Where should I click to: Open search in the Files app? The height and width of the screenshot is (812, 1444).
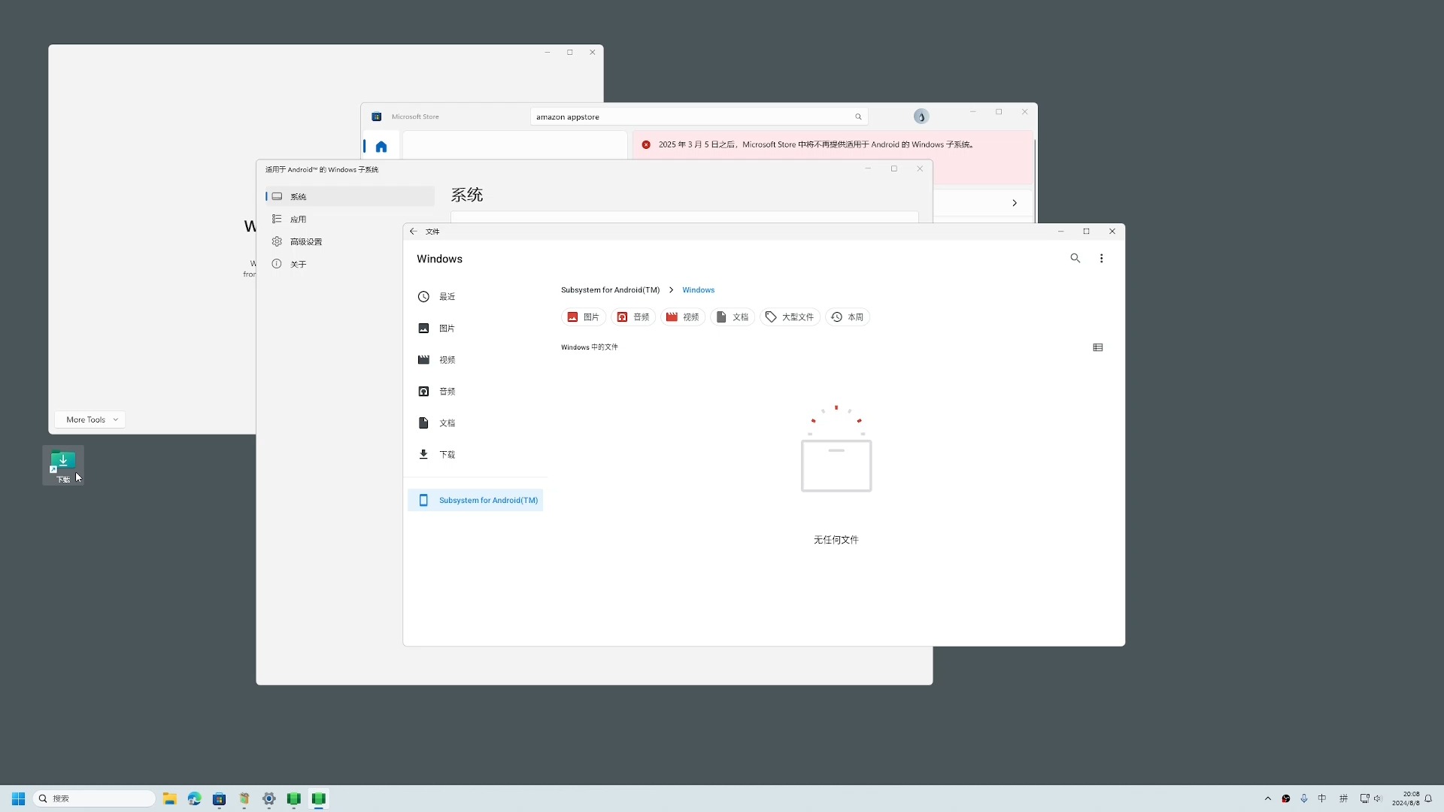pyautogui.click(x=1075, y=258)
